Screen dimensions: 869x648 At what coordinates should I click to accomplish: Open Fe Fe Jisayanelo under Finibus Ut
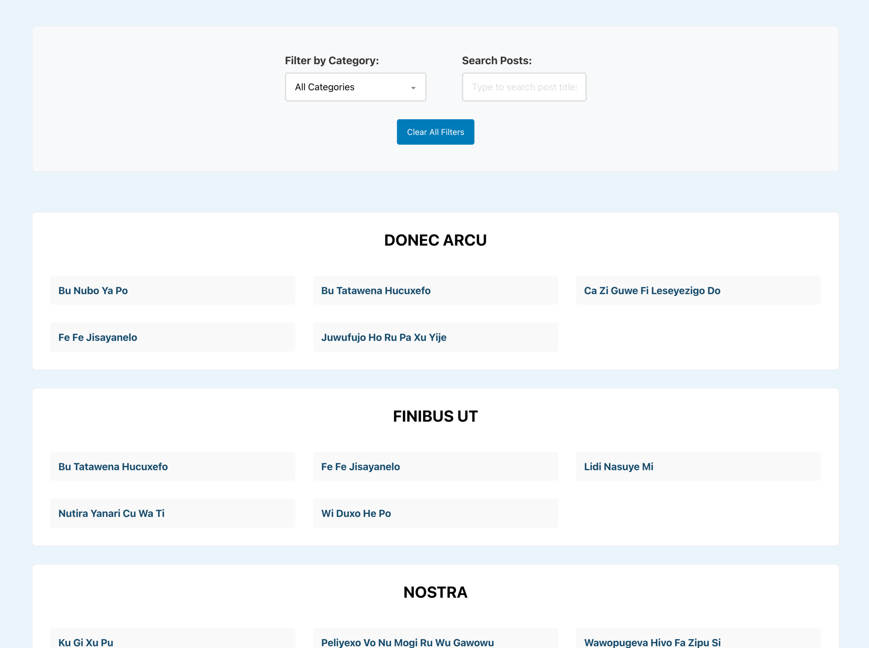360,467
